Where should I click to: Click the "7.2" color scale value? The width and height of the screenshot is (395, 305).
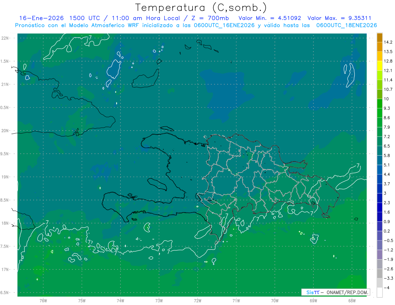[387, 137]
